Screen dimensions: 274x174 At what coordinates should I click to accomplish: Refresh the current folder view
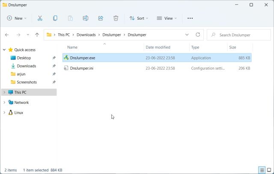coord(198,35)
